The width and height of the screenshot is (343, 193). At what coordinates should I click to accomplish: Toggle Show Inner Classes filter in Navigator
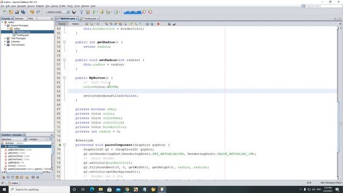tap(21, 177)
